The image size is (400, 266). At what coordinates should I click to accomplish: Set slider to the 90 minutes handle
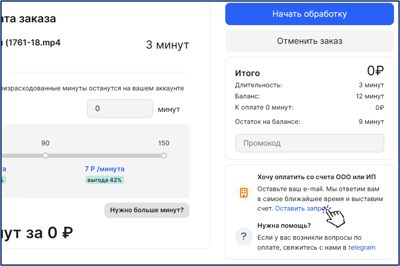tap(45, 156)
